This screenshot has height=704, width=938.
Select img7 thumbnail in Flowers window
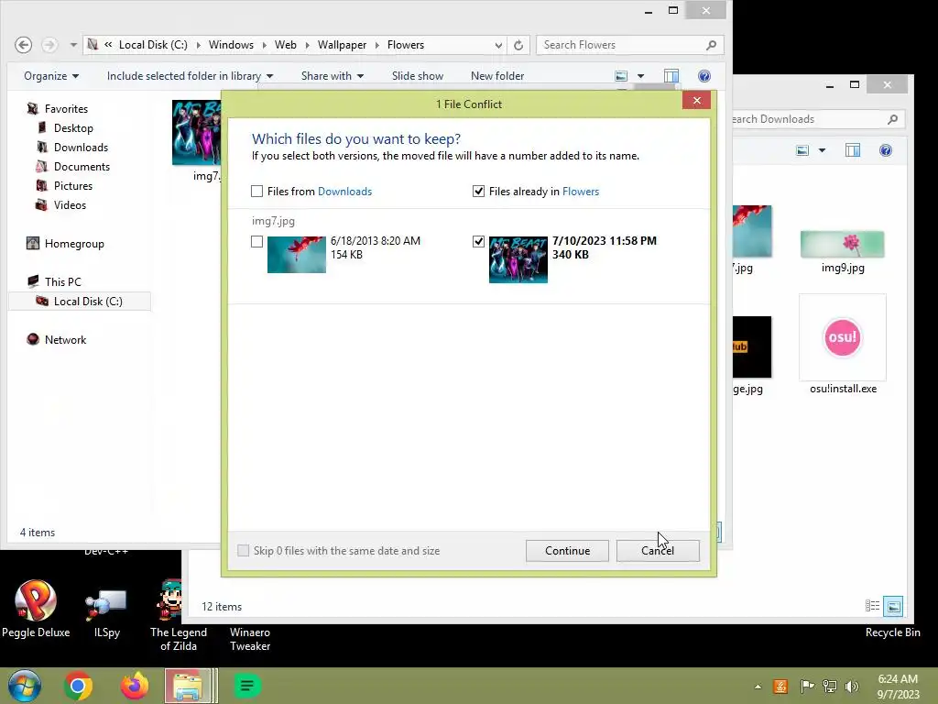pos(196,132)
